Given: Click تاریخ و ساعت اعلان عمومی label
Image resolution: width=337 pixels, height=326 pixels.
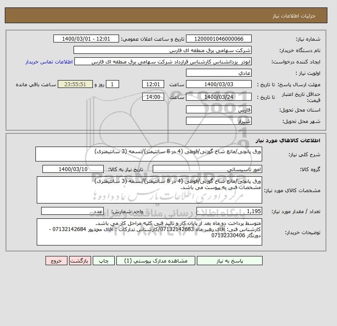Looking at the screenshot, I should pyautogui.click(x=153, y=39).
